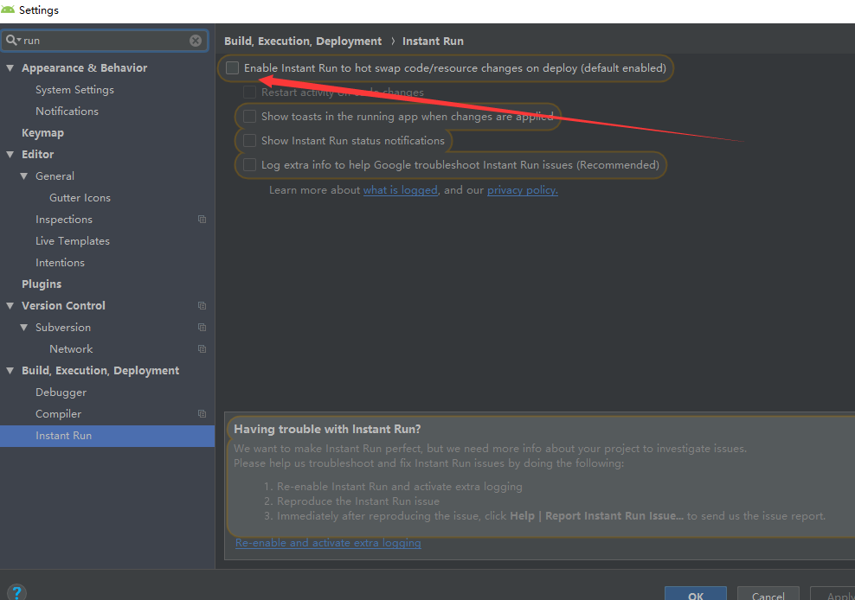Collapse Build, Execution, Deployment section
Viewport: 855px width, 600px height.
click(x=10, y=371)
